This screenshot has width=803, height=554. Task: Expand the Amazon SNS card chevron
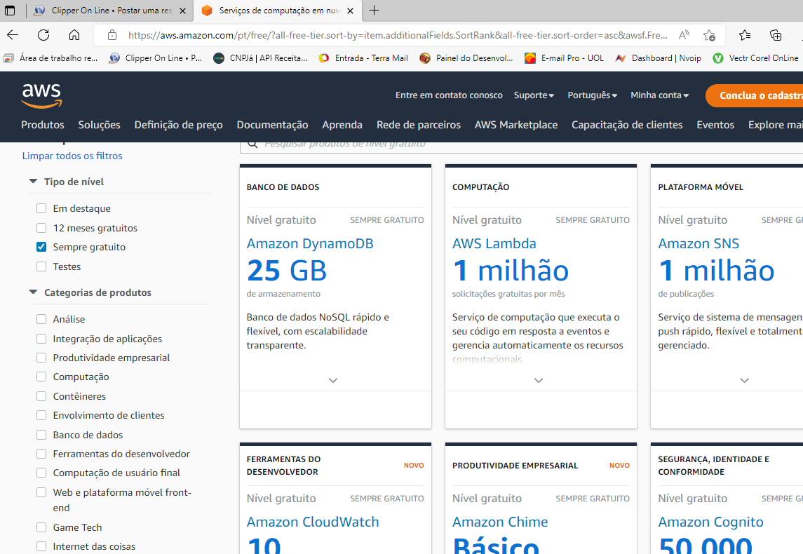[745, 380]
